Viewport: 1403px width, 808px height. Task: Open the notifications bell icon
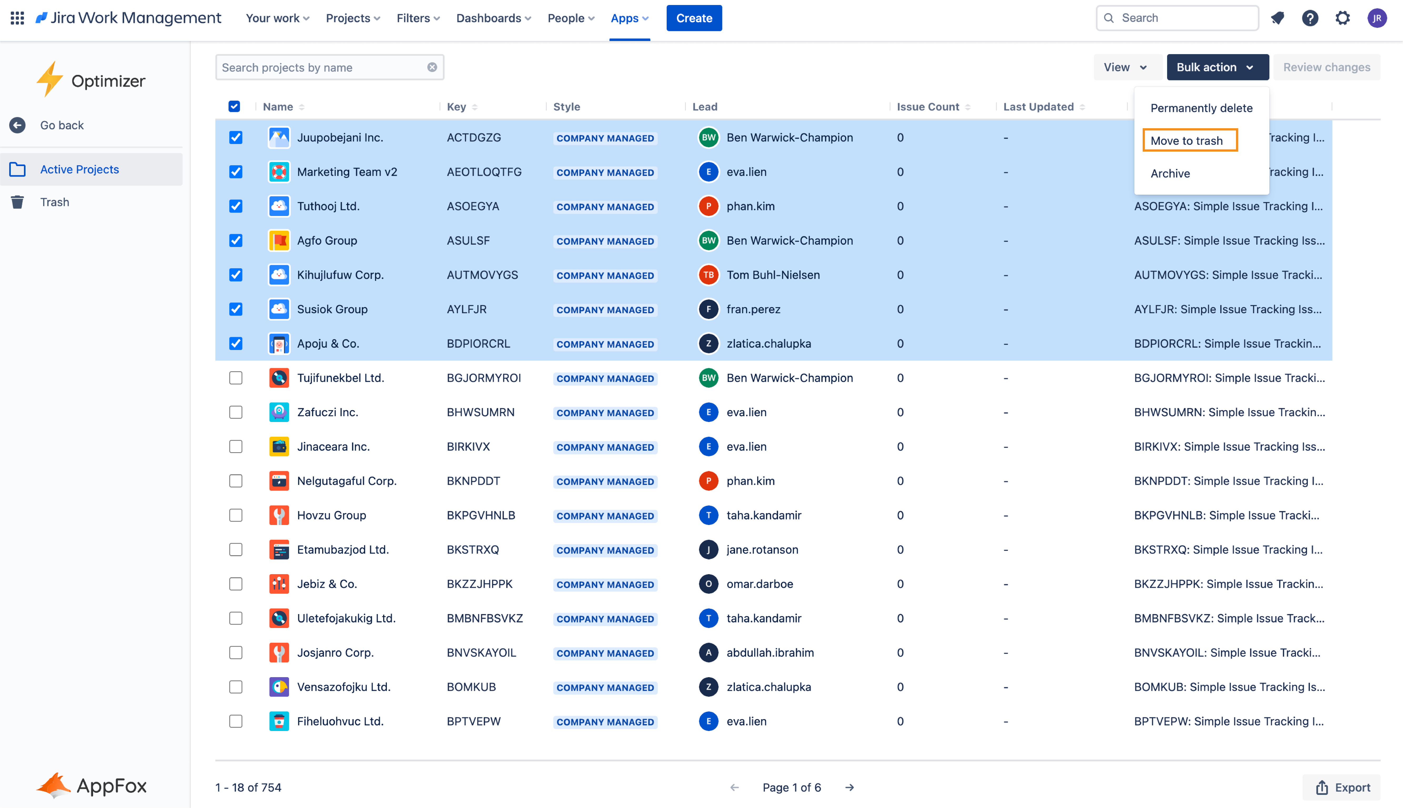click(1277, 18)
